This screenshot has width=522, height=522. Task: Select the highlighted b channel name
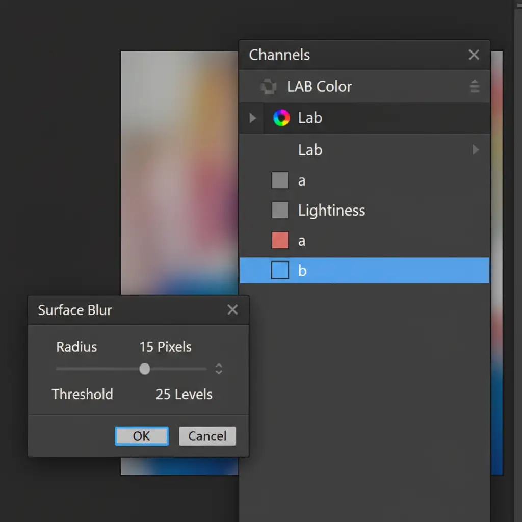click(x=302, y=271)
